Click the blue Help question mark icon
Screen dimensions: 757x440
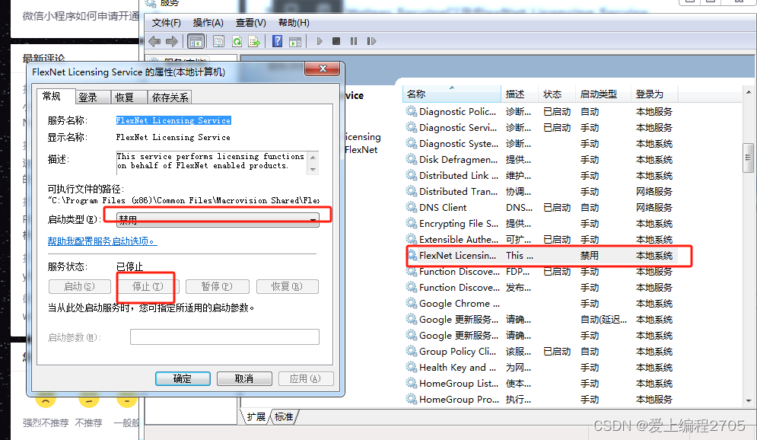(x=277, y=42)
